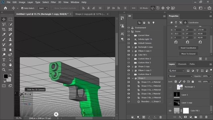Viewport: 213px width, 120px height.
Task: Create new group folder icon in Layers
Action: tap(196, 117)
